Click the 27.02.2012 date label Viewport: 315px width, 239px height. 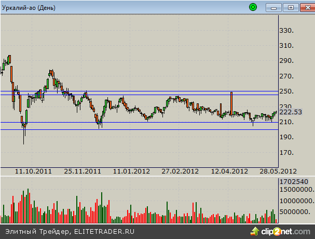180,171
